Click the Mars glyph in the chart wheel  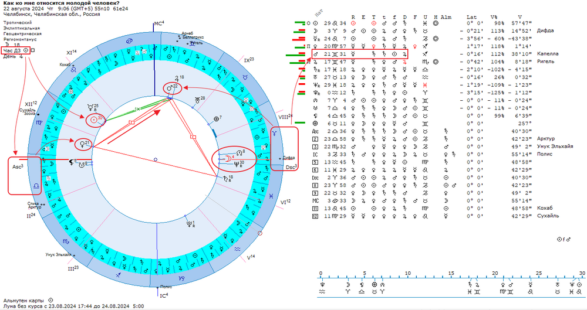(x=169, y=88)
